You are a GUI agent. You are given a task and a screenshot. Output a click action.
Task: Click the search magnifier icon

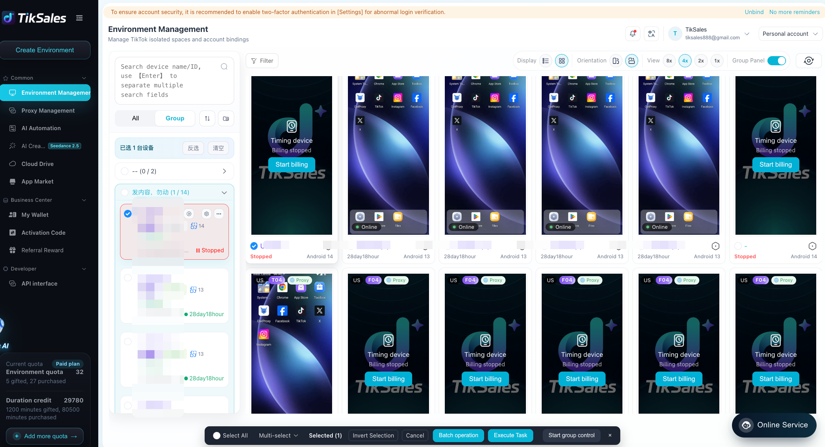click(x=224, y=67)
